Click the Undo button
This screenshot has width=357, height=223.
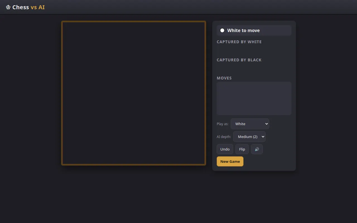pos(225,149)
